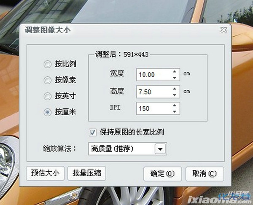The height and width of the screenshot is (205, 253).
Task: Raise DPI value with up arrow
Action: tap(175, 105)
